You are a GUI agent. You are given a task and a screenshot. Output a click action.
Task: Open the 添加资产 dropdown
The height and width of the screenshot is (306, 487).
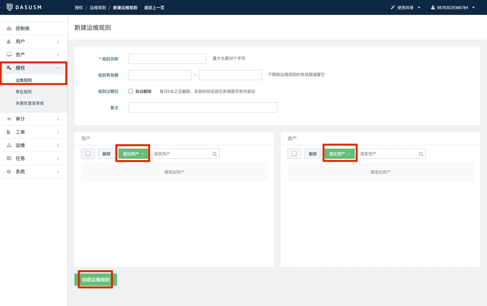[x=340, y=154]
